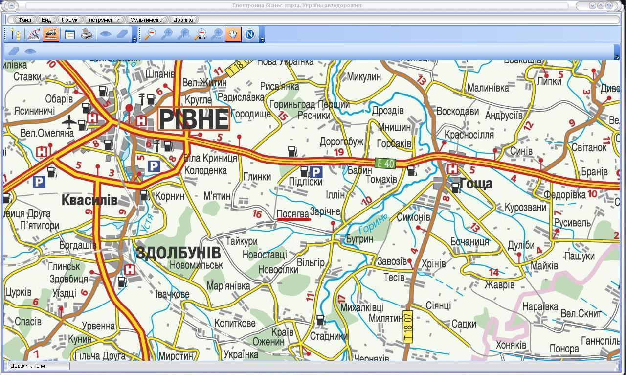The height and width of the screenshot is (375, 626).
Task: Expand overflow arrow next to main toolbar eraser
Action: pyautogui.click(x=134, y=39)
